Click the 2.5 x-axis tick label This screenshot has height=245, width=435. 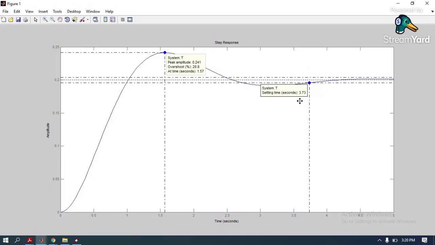(227, 215)
